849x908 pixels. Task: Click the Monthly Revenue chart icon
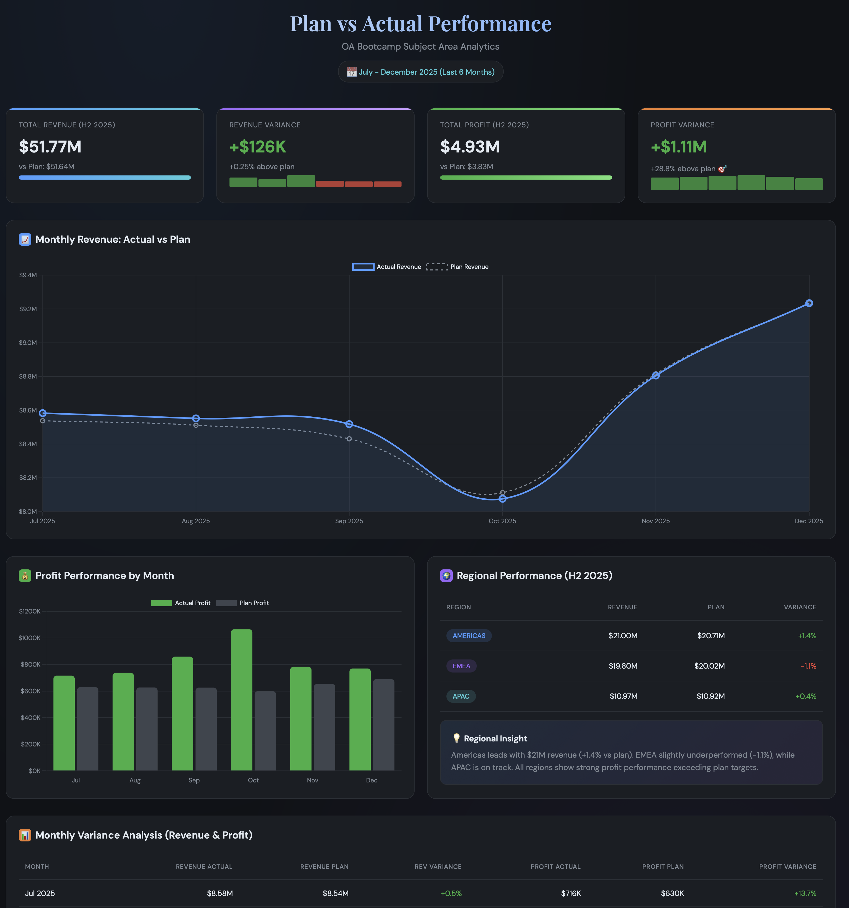25,239
